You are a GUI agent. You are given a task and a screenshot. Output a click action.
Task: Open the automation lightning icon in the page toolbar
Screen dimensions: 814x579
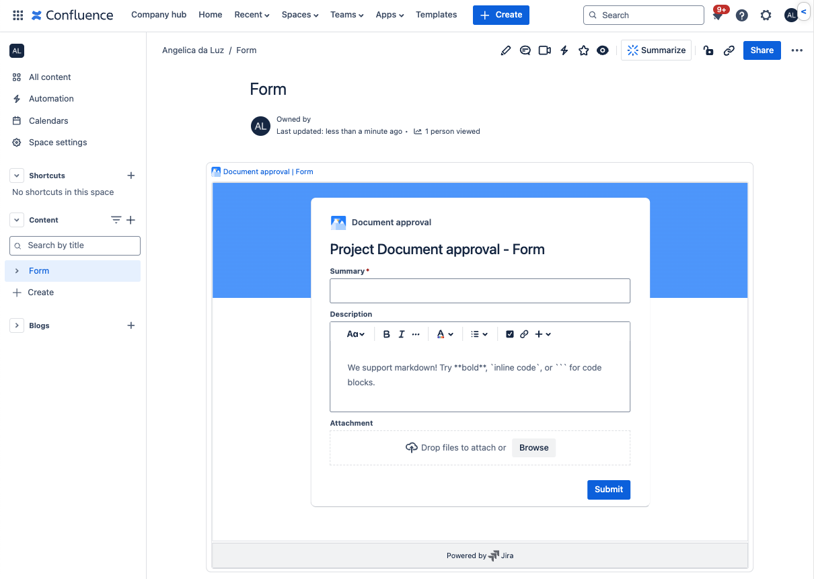[x=564, y=50]
